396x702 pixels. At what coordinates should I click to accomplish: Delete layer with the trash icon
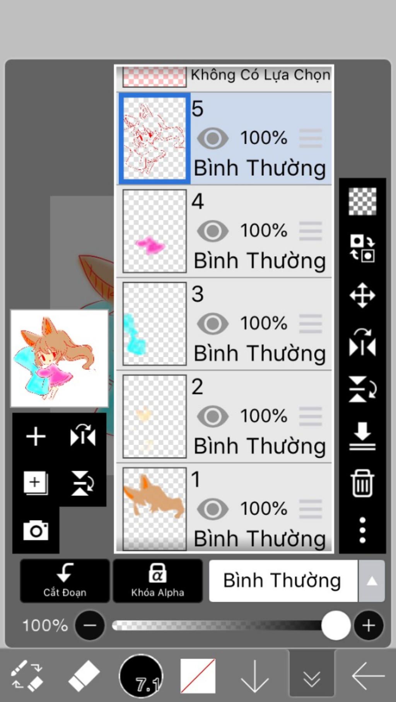[x=362, y=483]
